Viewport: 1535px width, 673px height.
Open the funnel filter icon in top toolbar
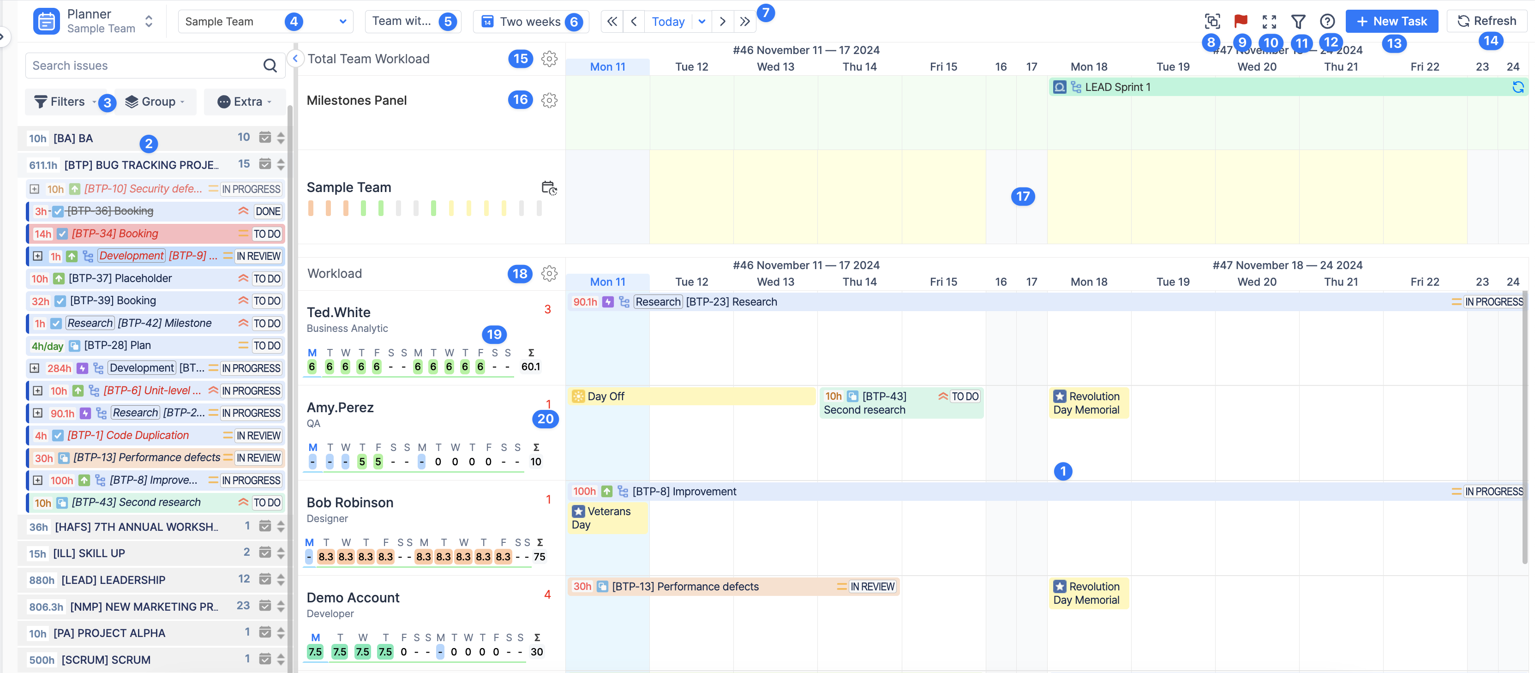1298,21
